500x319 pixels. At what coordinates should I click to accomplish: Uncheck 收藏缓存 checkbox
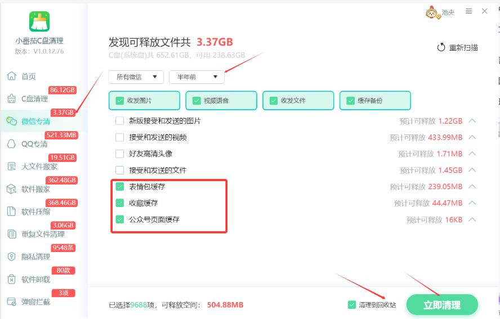119,203
